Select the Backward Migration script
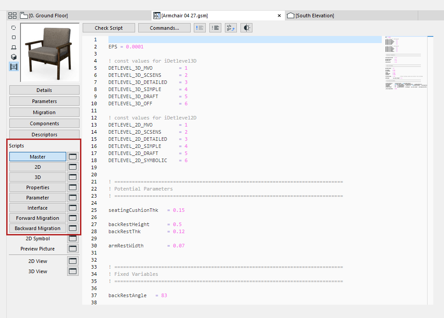Viewport: 444px width, 318px height. tap(37, 228)
